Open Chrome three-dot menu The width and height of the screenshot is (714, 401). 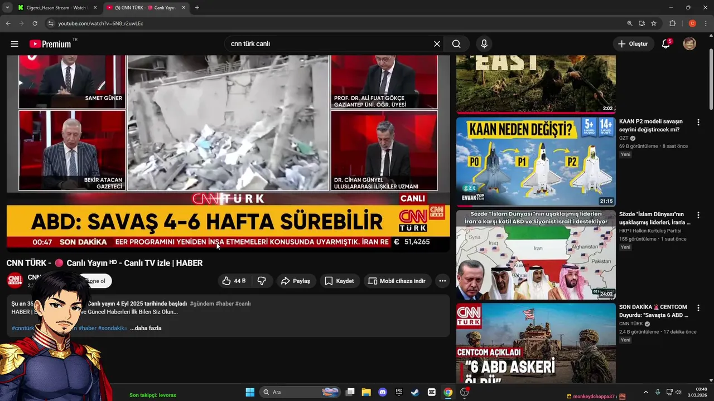tap(705, 23)
